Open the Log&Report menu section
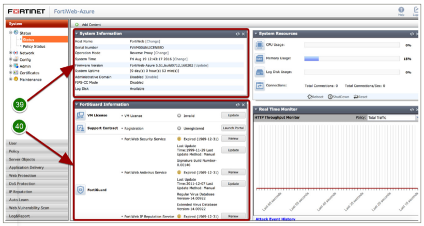Viewport: 424px width, 226px height. [x=37, y=216]
